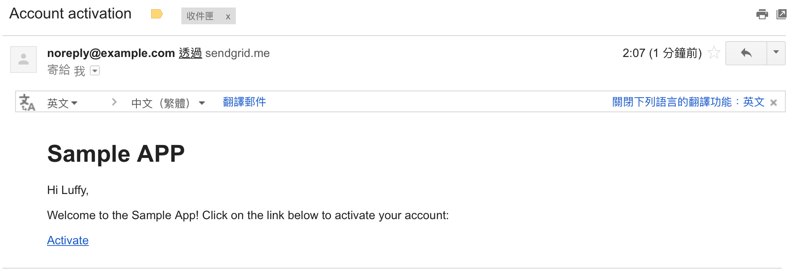Viewport: 795px width, 269px height.
Task: Open more reply options dropdown arrow
Action: pyautogui.click(x=776, y=53)
